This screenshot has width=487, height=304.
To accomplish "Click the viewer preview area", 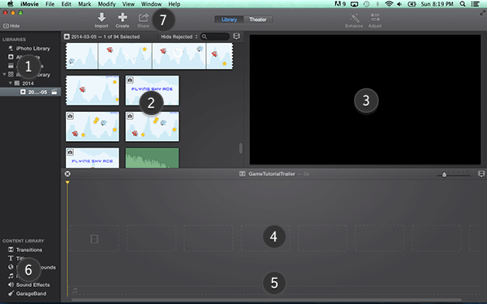I will click(x=365, y=100).
